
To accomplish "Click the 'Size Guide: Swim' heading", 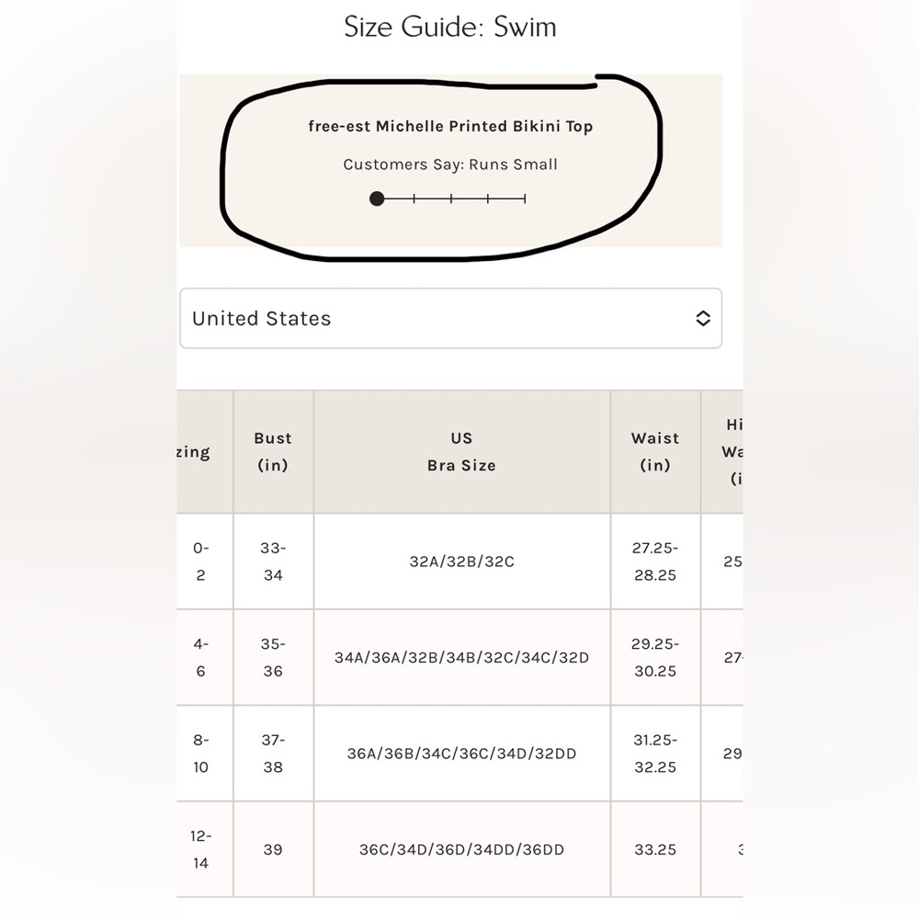I will tap(450, 27).
